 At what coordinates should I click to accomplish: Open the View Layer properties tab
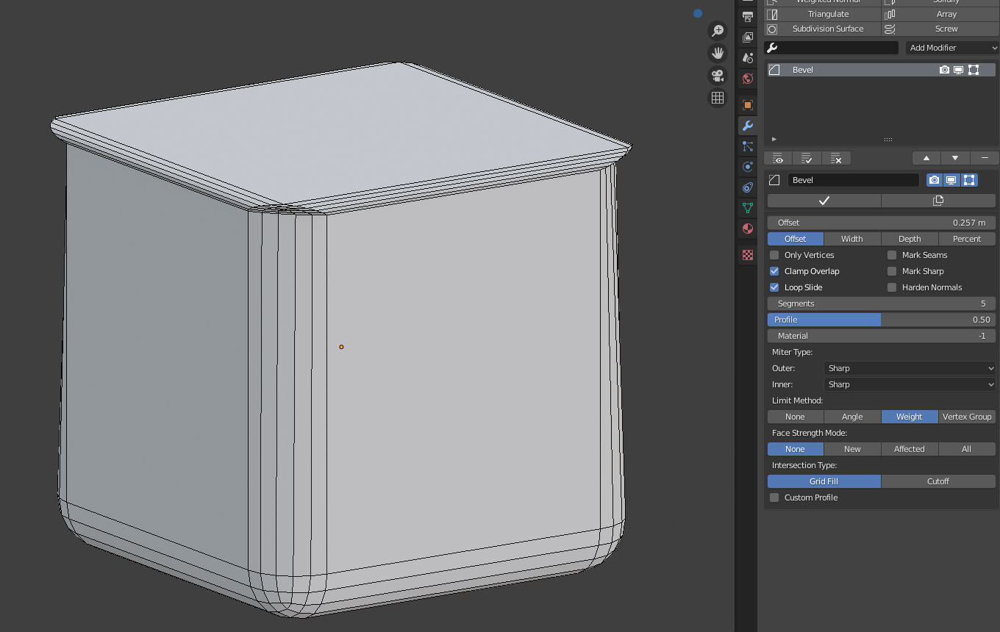748,37
